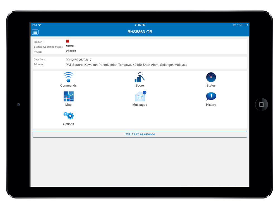
Task: Click the Map label text
Action: pyautogui.click(x=68, y=105)
